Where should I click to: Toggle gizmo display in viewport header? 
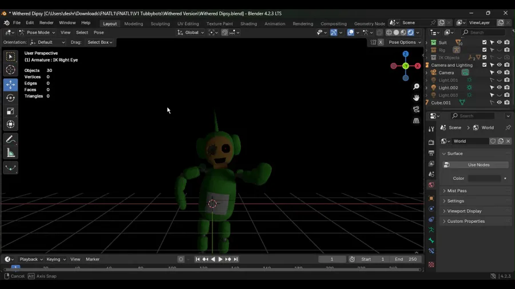[334, 33]
